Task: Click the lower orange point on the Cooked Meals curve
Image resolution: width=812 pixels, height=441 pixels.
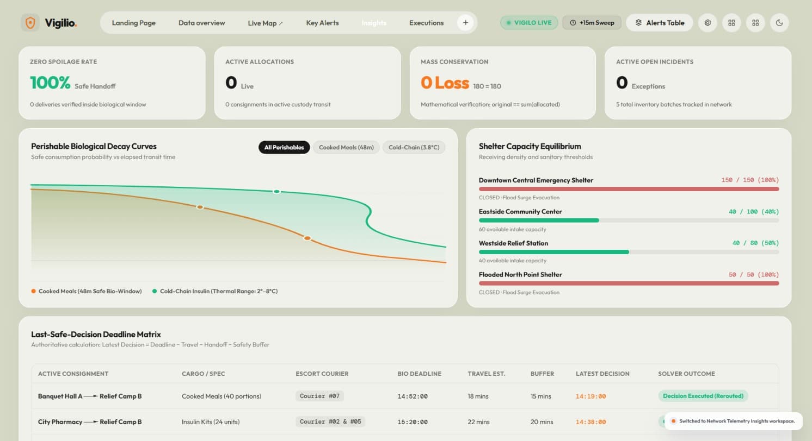Action: tap(307, 238)
